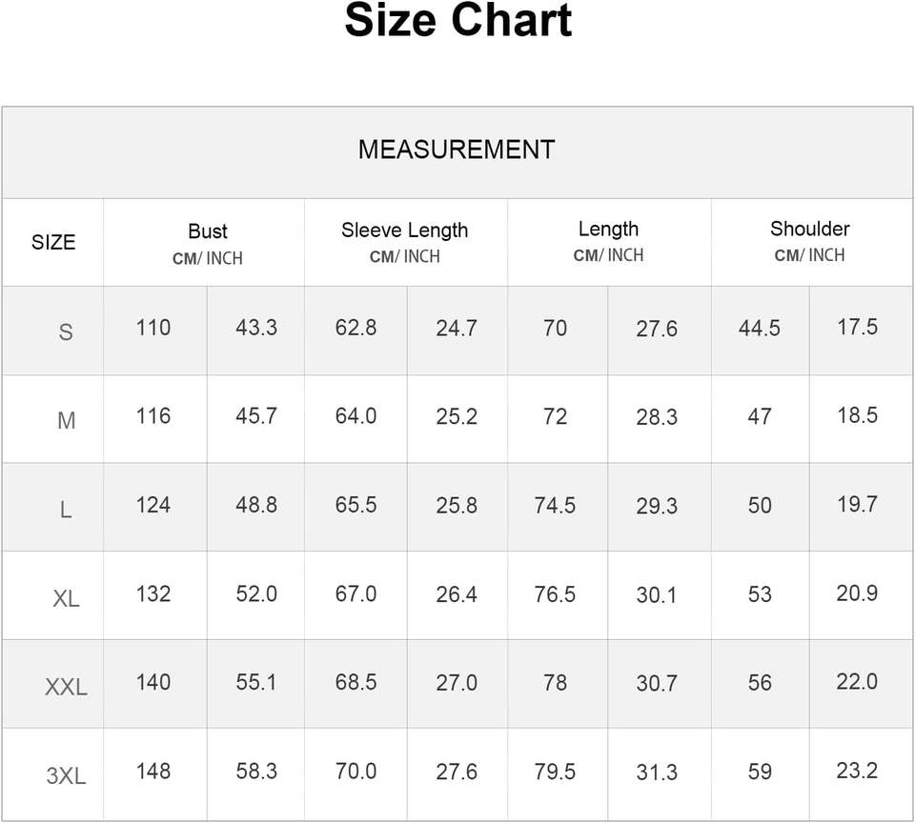Click the 44.5 shoulder value for S
The image size is (915, 823).
[x=760, y=329]
